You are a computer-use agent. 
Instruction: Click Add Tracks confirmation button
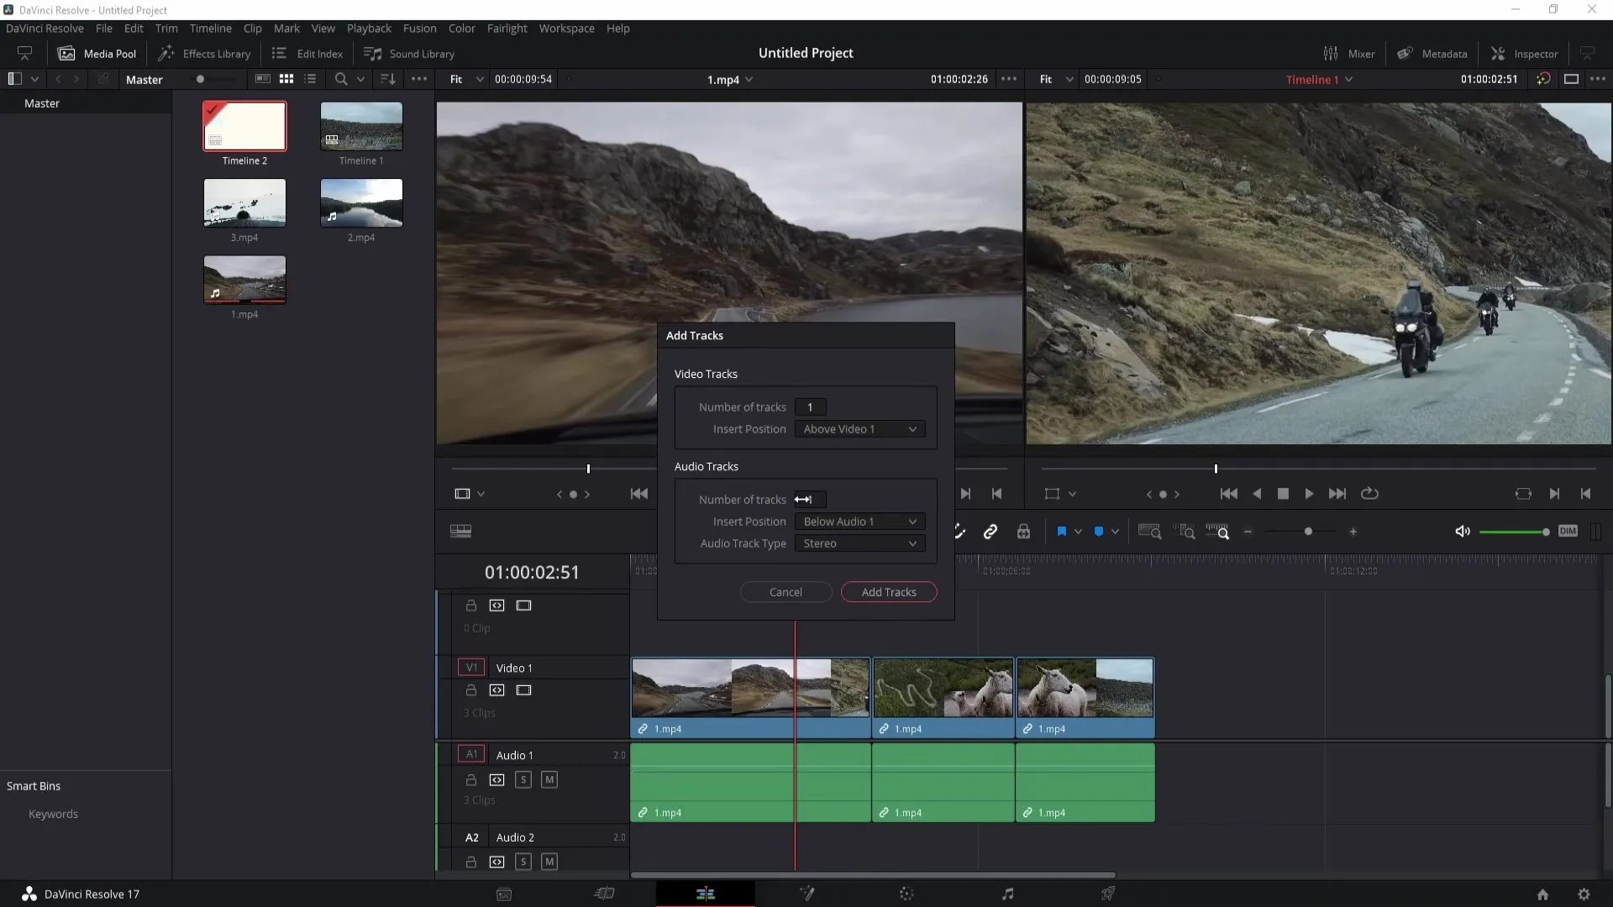[x=889, y=591]
